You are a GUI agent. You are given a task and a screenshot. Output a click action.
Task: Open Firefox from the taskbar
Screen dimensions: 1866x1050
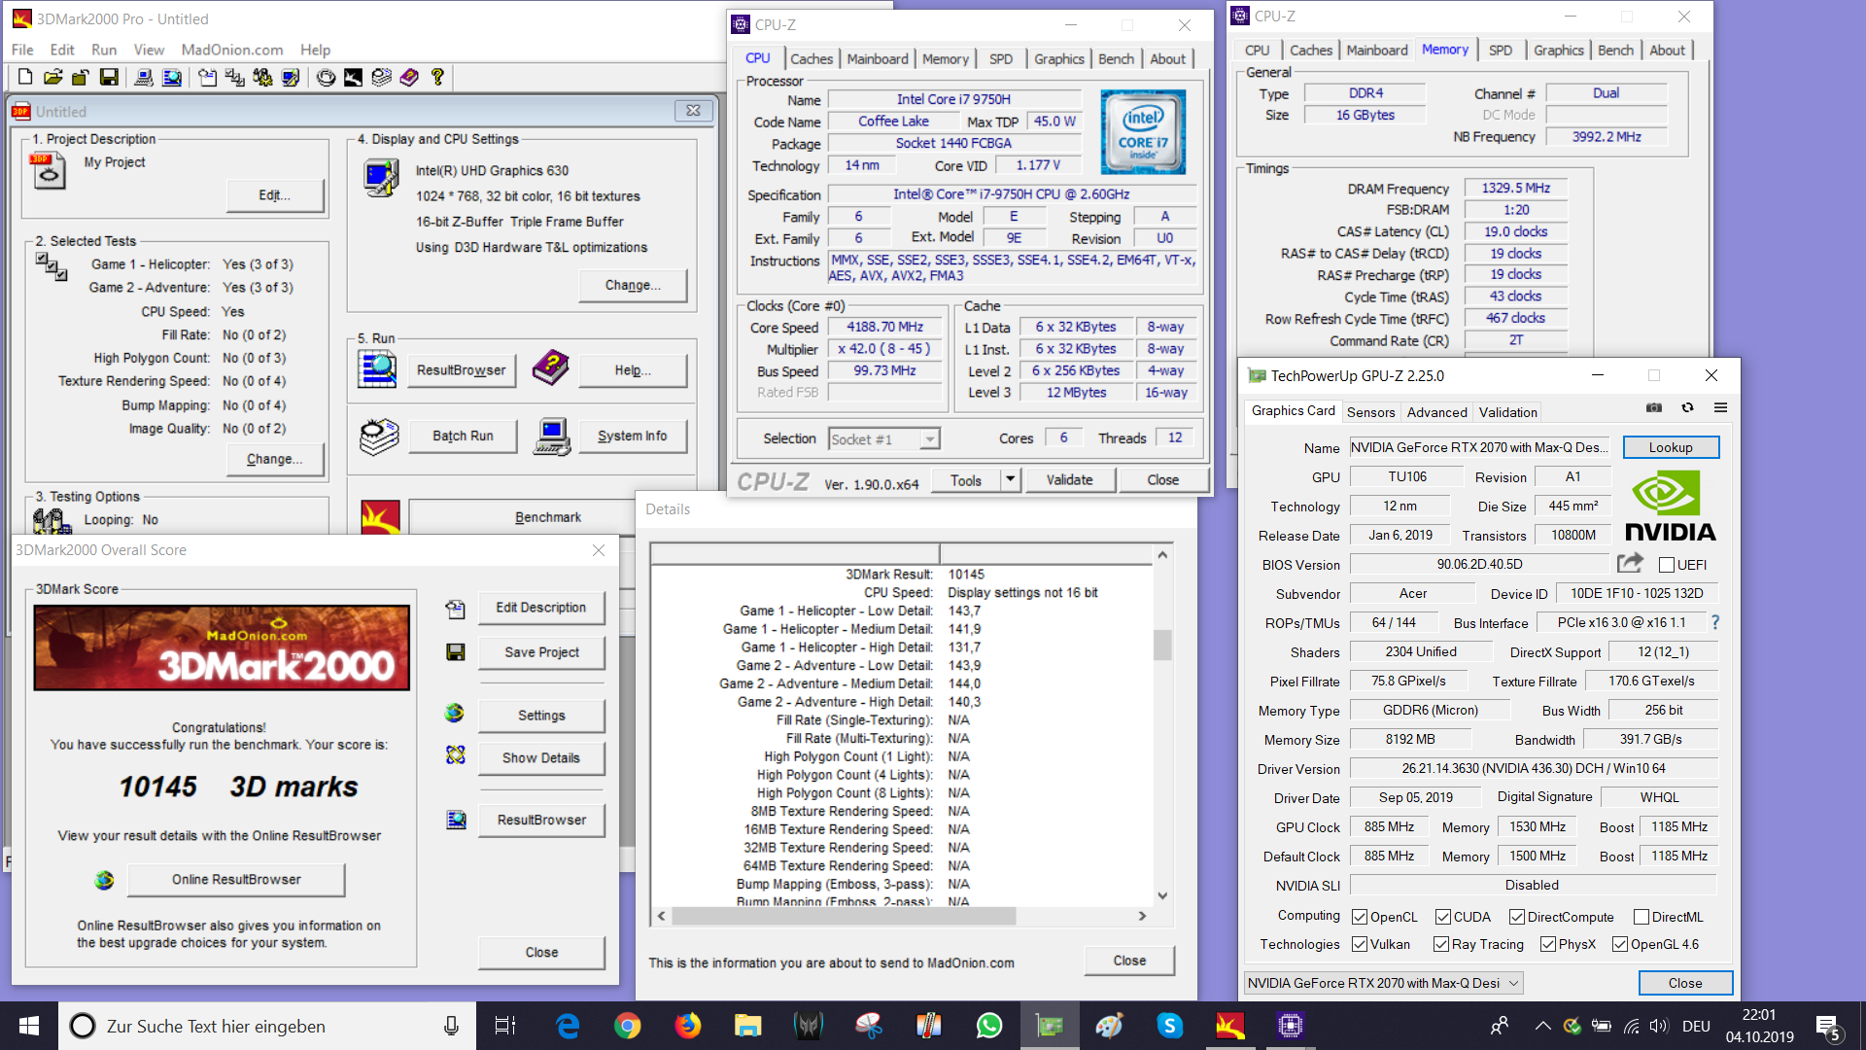click(x=688, y=1026)
